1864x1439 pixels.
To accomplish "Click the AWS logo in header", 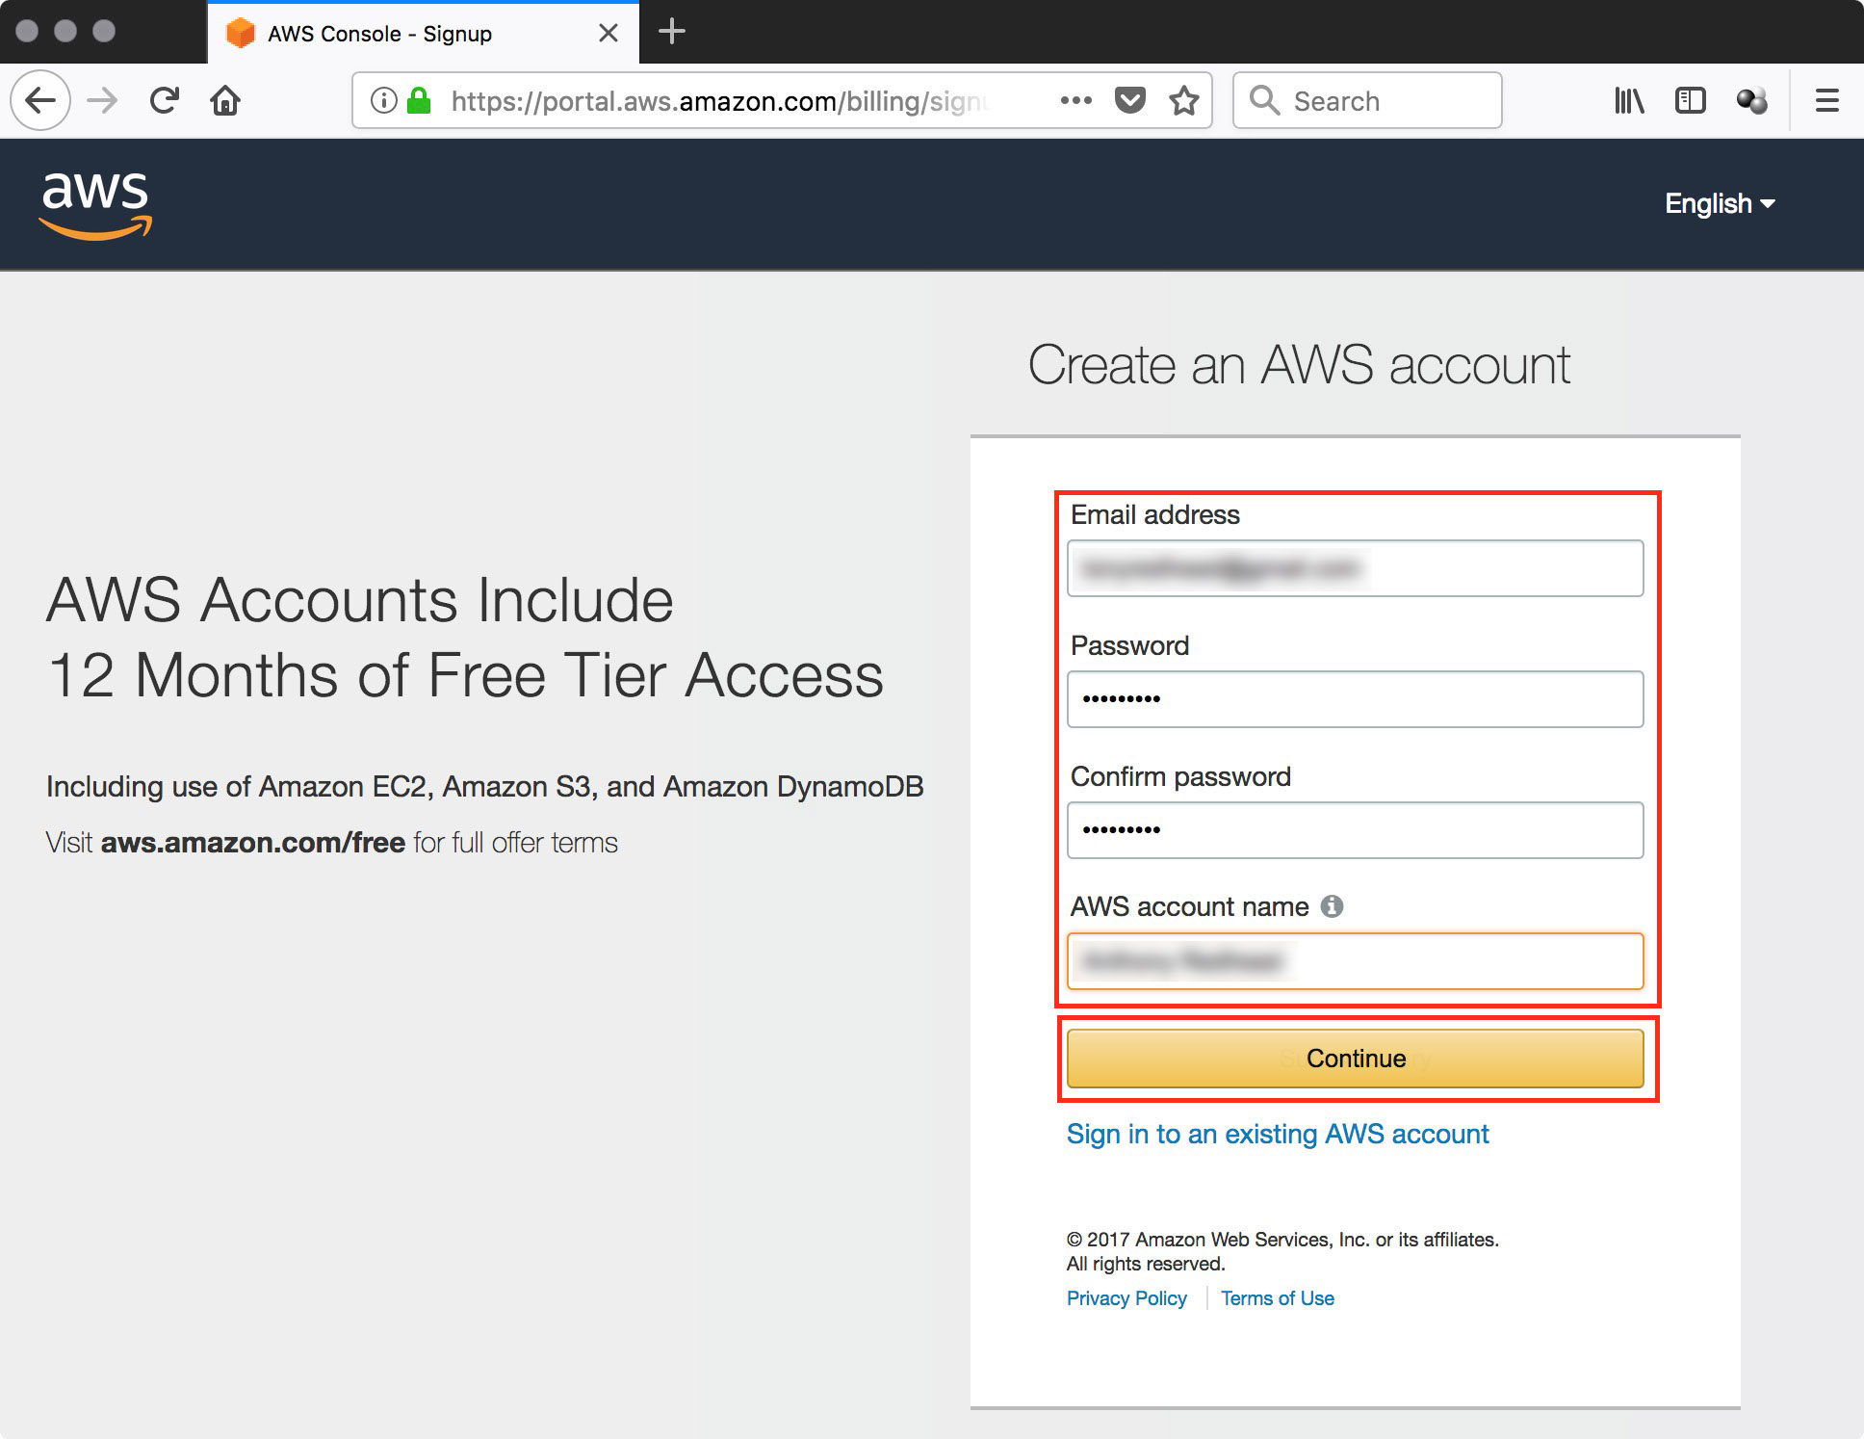I will [95, 204].
